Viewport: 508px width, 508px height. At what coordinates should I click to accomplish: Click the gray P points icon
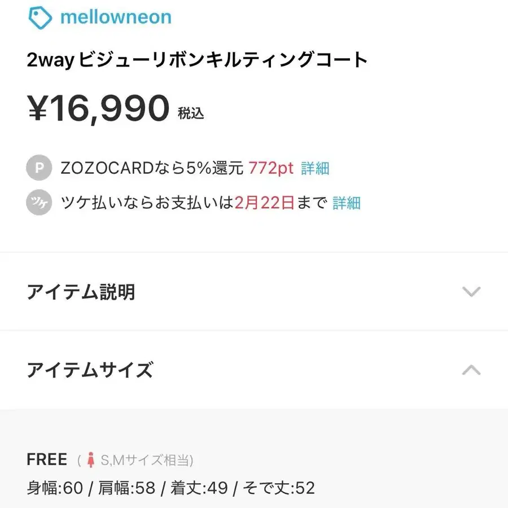point(38,167)
